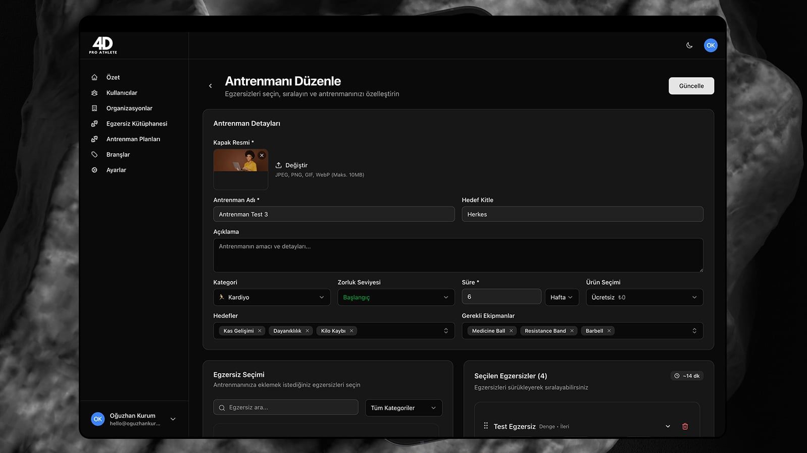Grab the drag handle of Test Egzersiz
Viewport: 807px width, 453px height.
(x=486, y=426)
